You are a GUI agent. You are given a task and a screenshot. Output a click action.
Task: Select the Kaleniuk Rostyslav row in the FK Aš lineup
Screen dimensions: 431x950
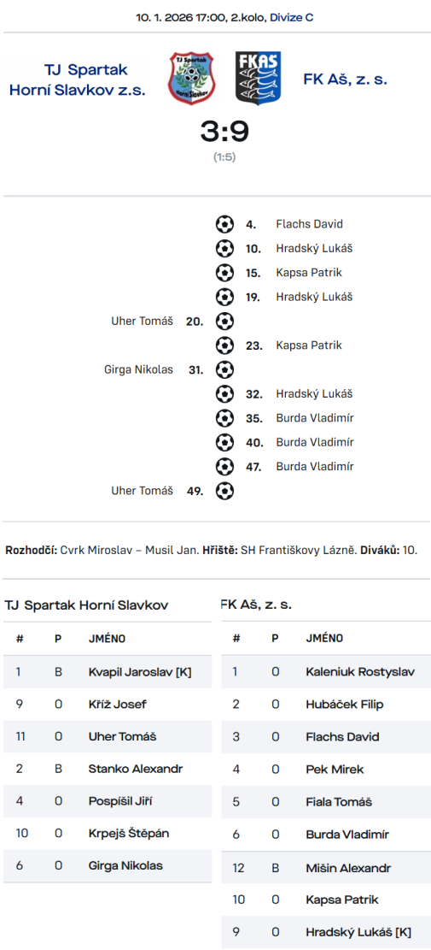point(326,672)
